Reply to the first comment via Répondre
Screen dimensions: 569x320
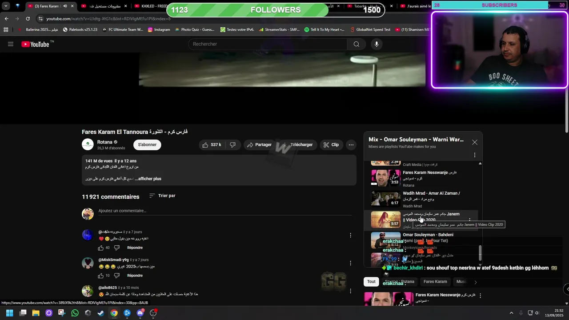point(135,248)
